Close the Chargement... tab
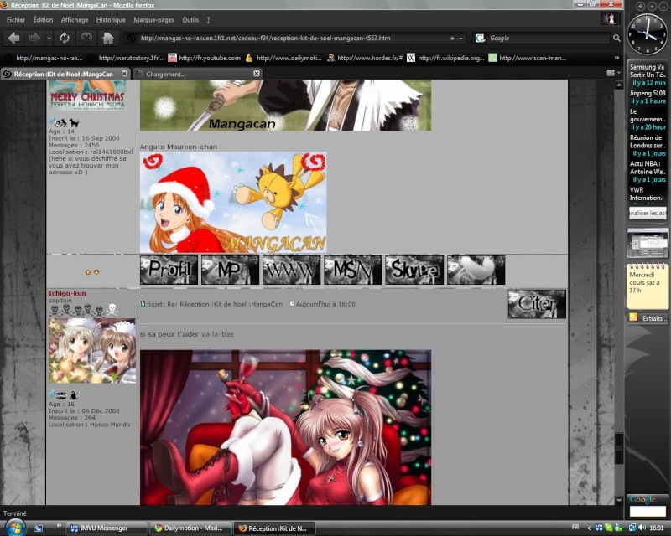The height and width of the screenshot is (536, 671). 257,74
